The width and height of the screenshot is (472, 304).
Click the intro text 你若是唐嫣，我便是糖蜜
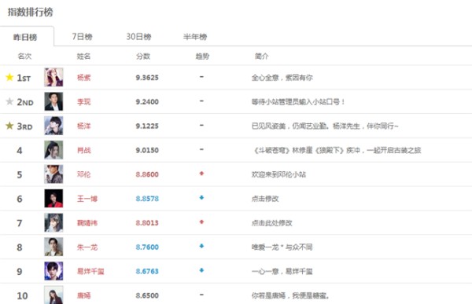point(290,296)
